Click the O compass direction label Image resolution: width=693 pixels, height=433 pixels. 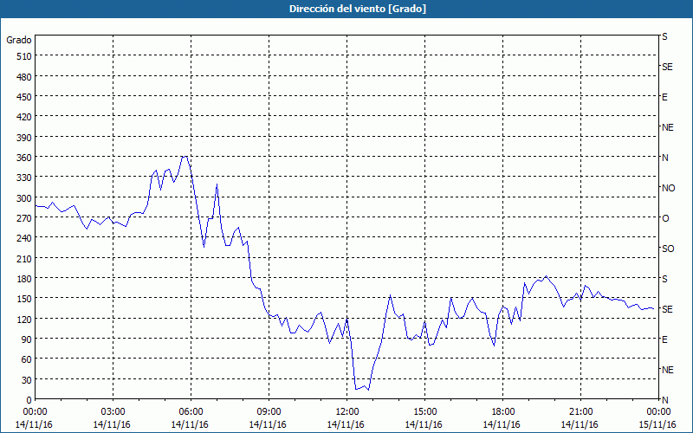click(x=665, y=218)
